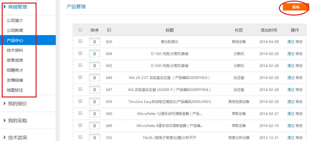Click 修改 for ID 690 row

pos(299,114)
